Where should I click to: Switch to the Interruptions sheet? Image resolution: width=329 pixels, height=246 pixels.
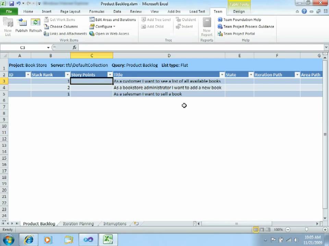[115, 223]
